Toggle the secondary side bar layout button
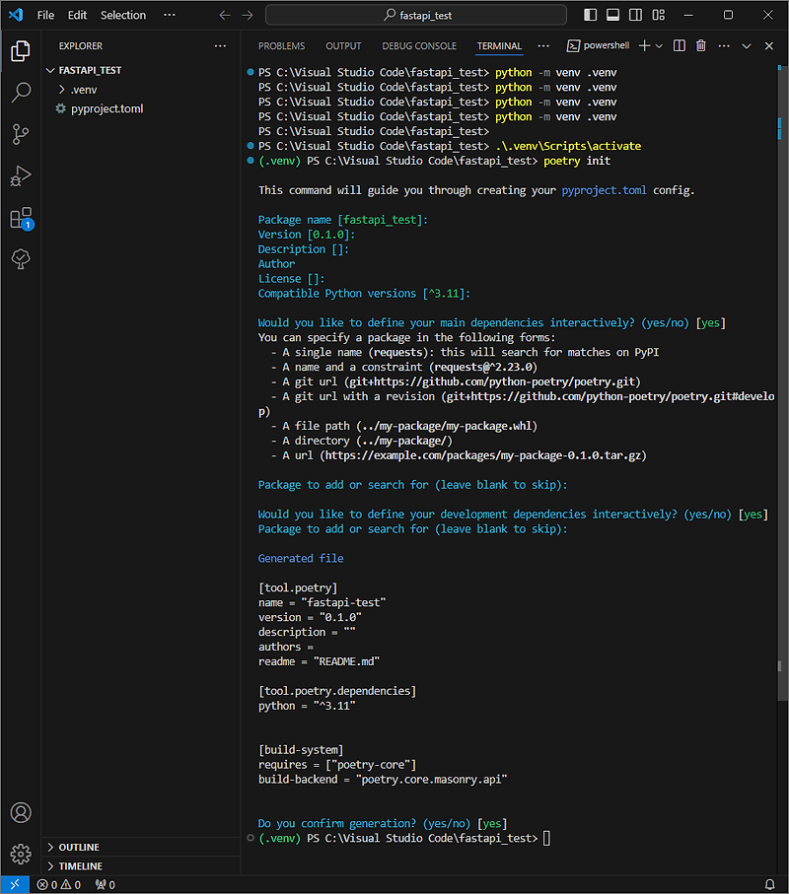This screenshot has height=894, width=789. coord(635,15)
